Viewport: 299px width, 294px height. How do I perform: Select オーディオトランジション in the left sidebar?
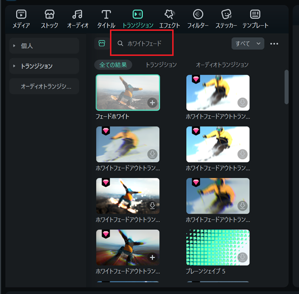(45, 86)
